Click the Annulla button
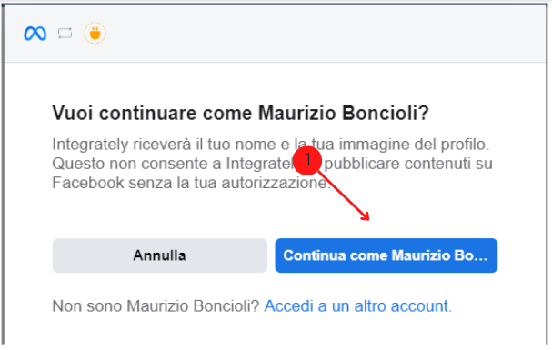The image size is (552, 350). point(160,255)
